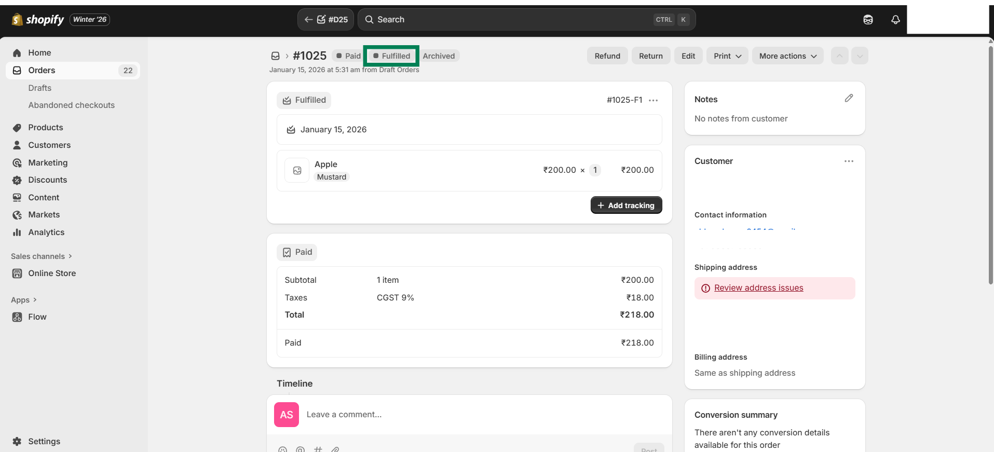Focus the Leave a comment field
This screenshot has height=452, width=994.
click(x=467, y=415)
